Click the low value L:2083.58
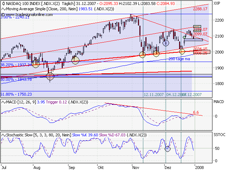The image size is (227, 170). [x=147, y=4]
